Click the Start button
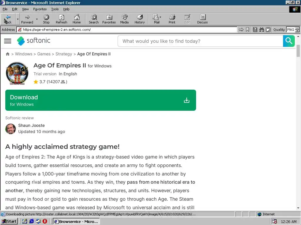 [9, 221]
